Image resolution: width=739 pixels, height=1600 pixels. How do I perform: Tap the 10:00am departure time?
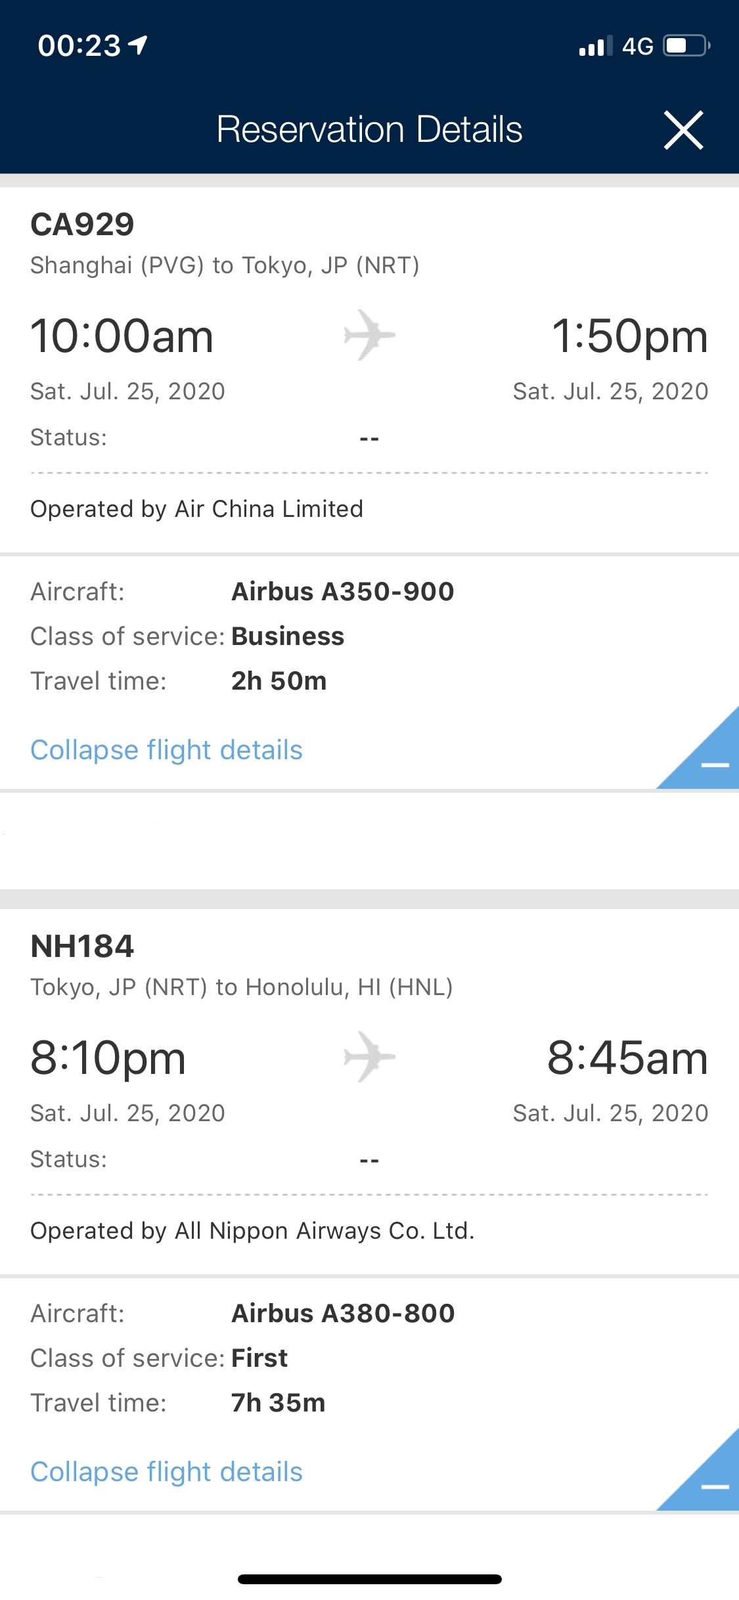tap(122, 336)
